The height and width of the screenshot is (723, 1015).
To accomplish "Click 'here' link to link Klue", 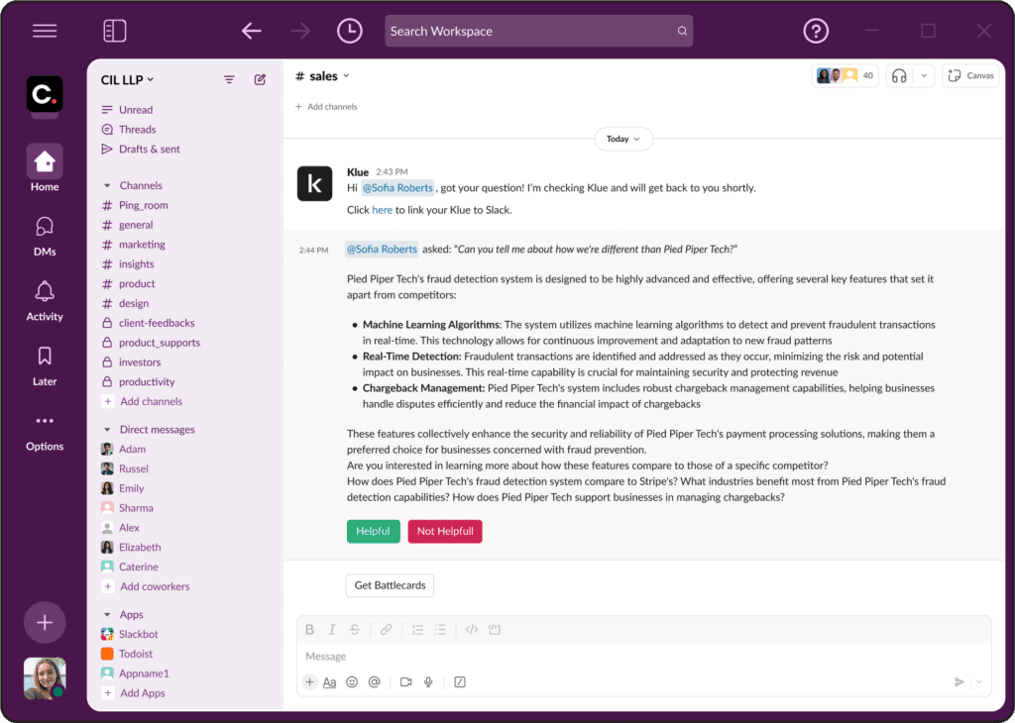I will click(x=382, y=210).
